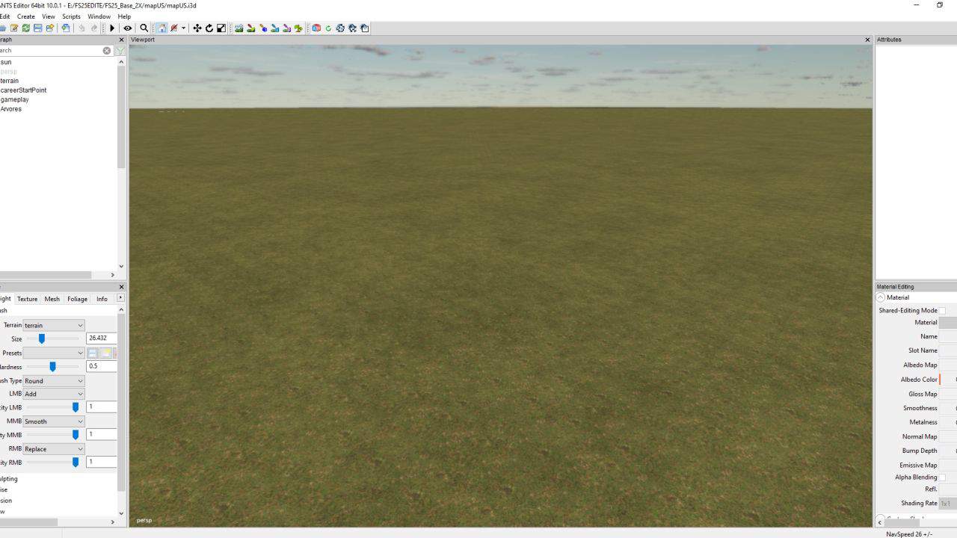Switch to the Foliage tab
The height and width of the screenshot is (538, 957).
click(x=77, y=299)
